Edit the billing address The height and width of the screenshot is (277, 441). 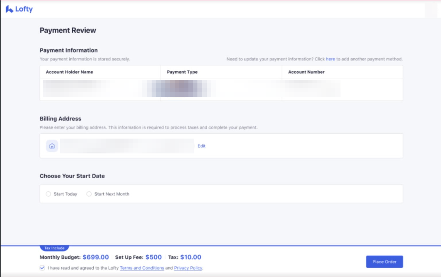pos(201,146)
